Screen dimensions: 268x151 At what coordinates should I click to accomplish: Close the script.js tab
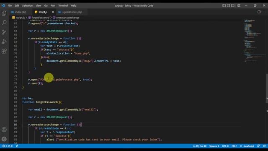tap(53, 12)
